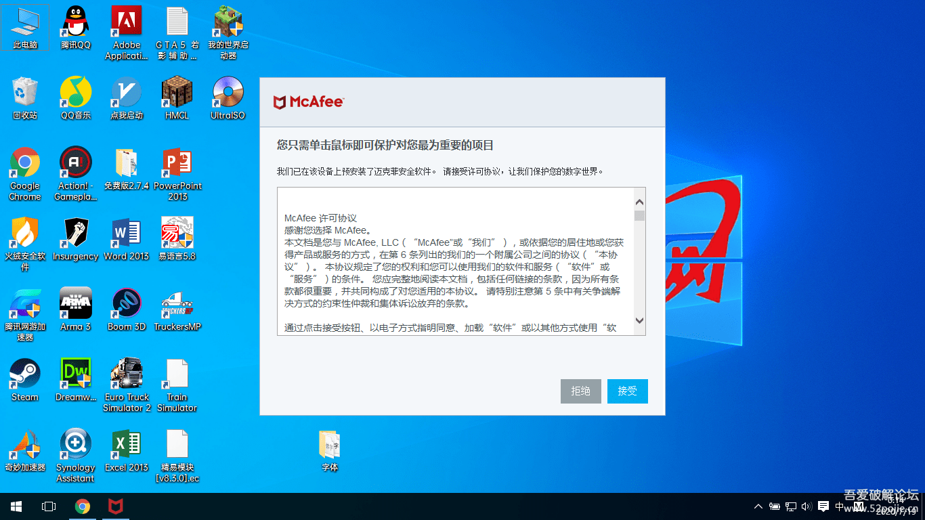Select the Insurgency desktop shortcut
The width and height of the screenshot is (925, 520).
75,240
